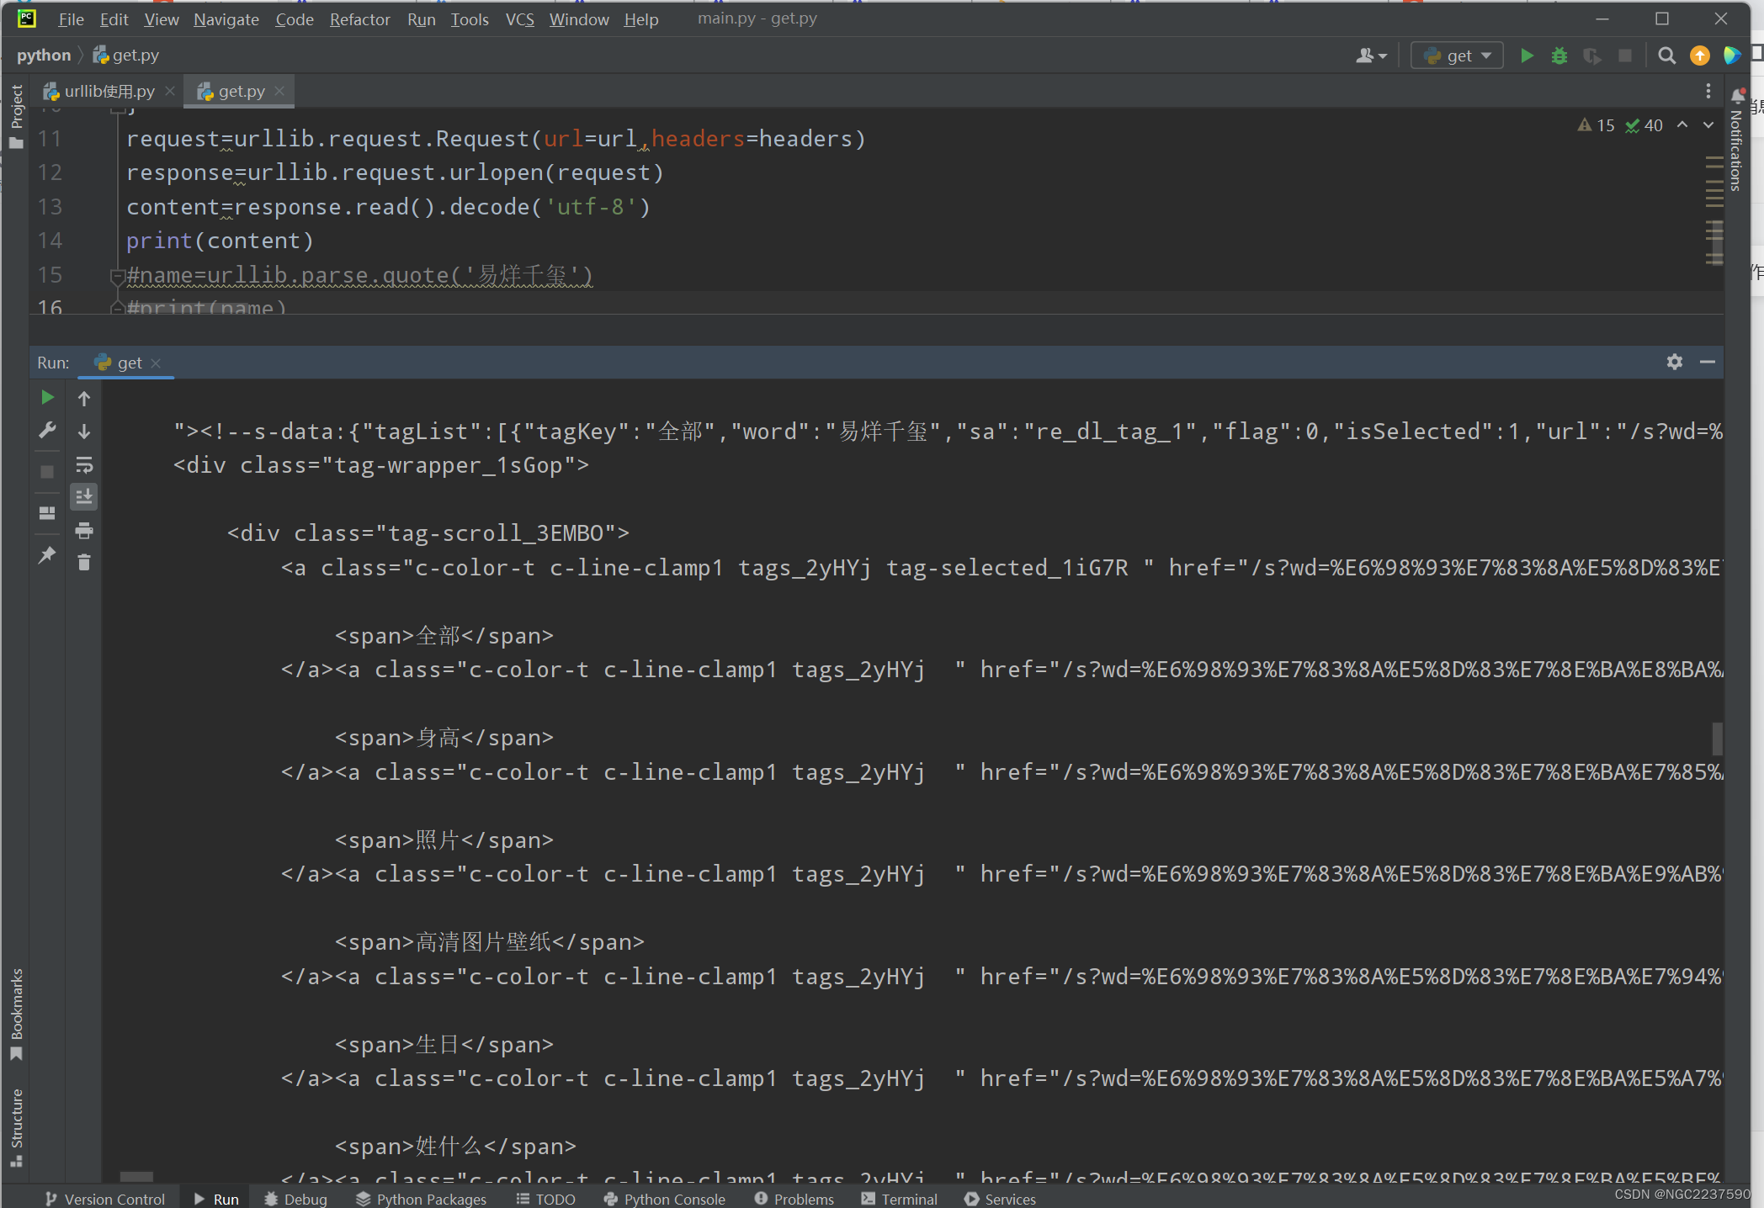Pin the Run tab

47,555
